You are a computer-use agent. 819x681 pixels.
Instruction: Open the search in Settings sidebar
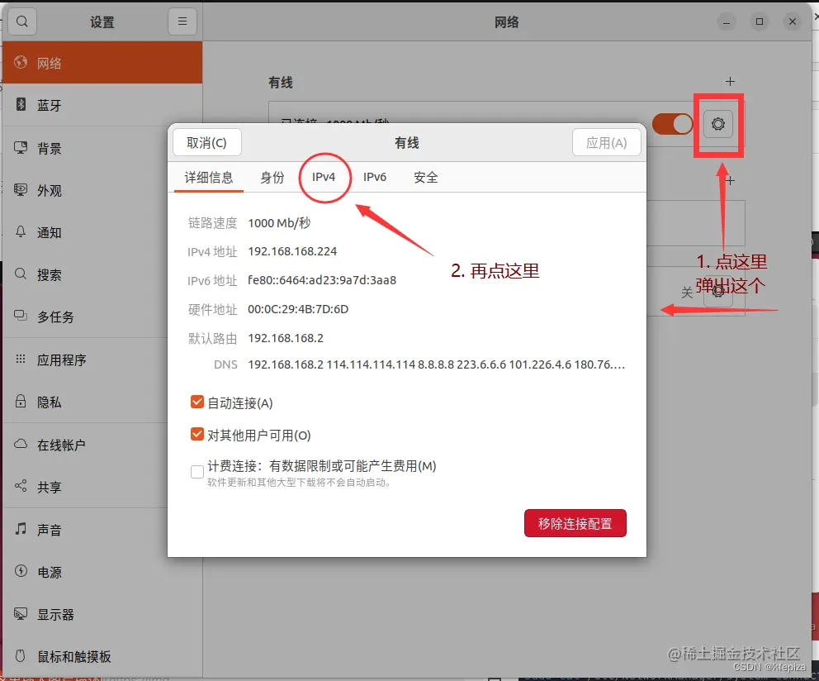(x=21, y=21)
